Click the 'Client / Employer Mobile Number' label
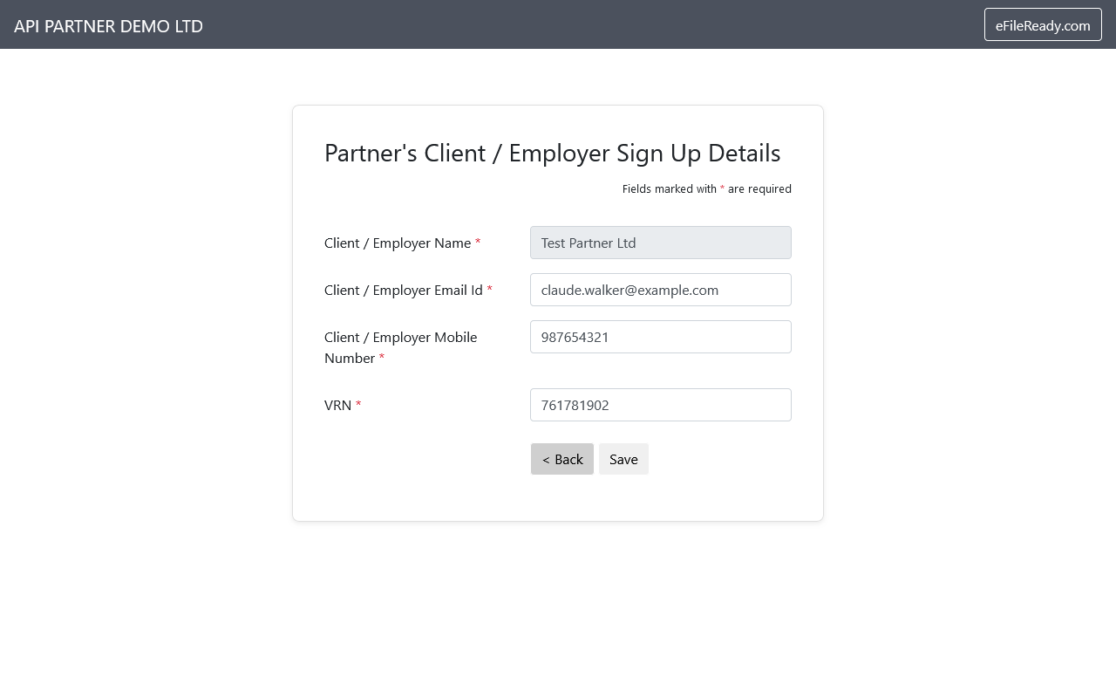 point(401,347)
